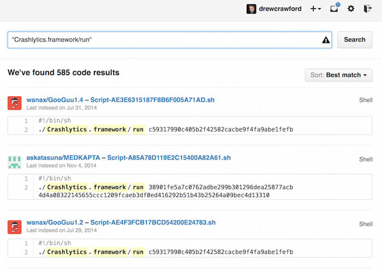The width and height of the screenshot is (382, 272).
Task: Click #!/bin/sh line in GooGuu1.4 snippet
Action: pyautogui.click(x=55, y=120)
